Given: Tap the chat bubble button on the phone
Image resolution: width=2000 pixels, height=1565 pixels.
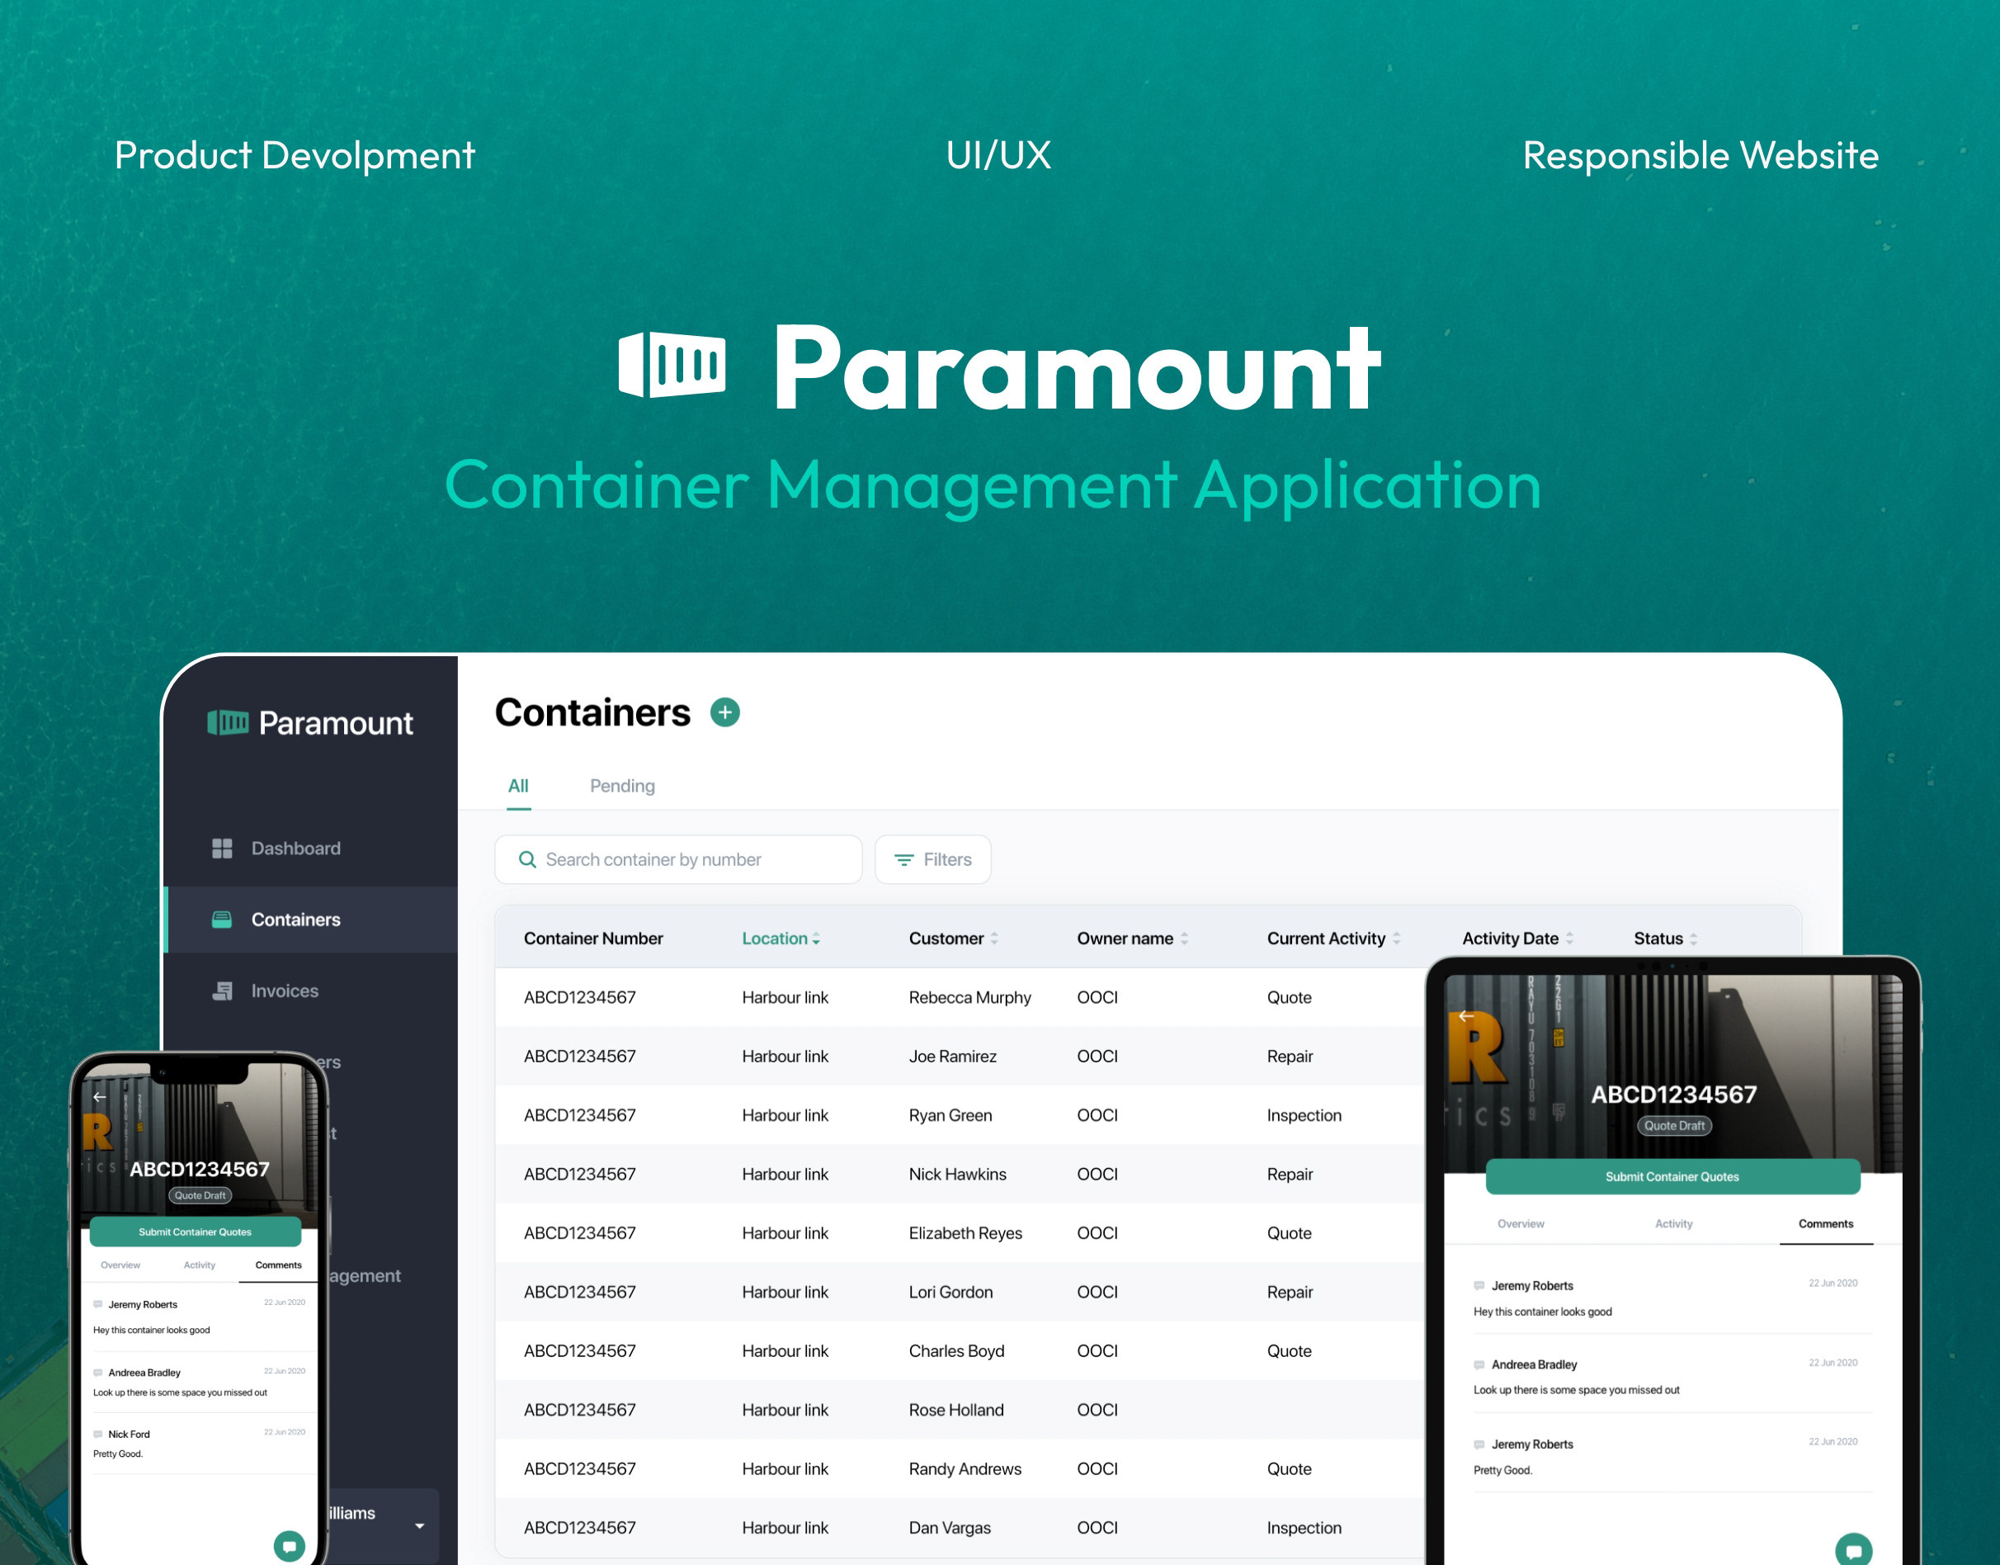Looking at the screenshot, I should click(290, 1546).
